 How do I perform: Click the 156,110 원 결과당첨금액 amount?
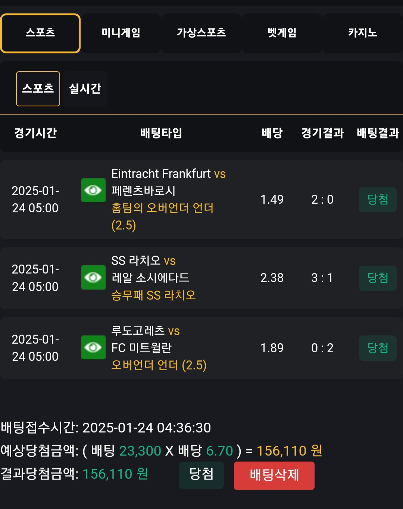pyautogui.click(x=115, y=474)
